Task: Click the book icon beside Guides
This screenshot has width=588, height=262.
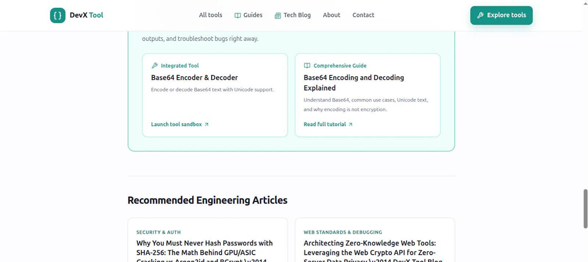Action: tap(238, 15)
